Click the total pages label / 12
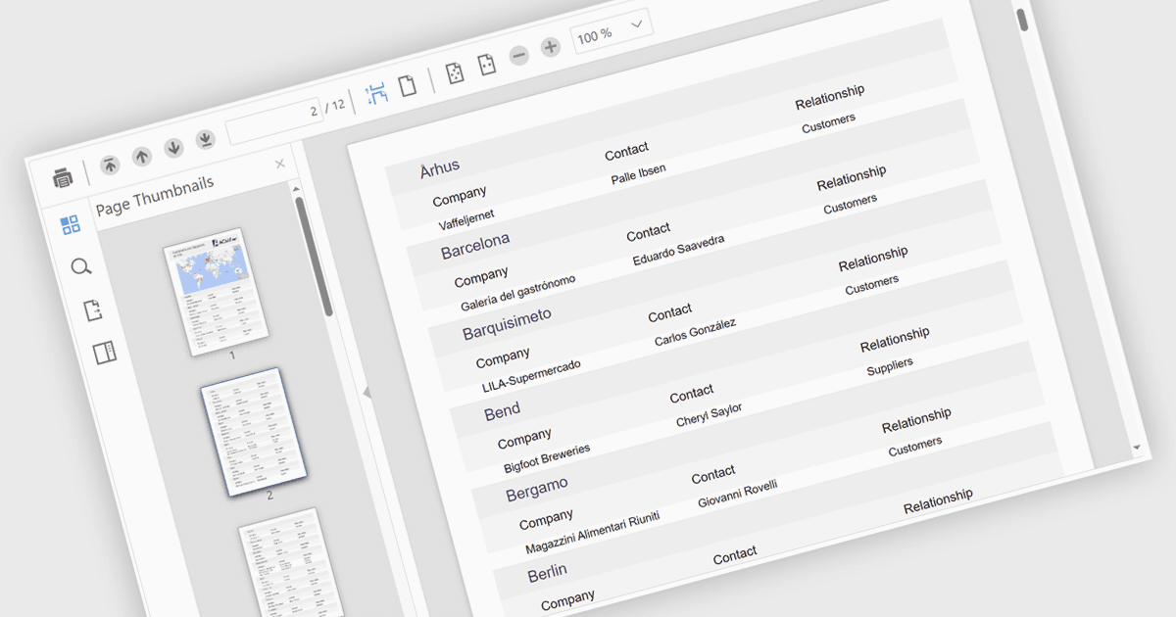 point(335,105)
